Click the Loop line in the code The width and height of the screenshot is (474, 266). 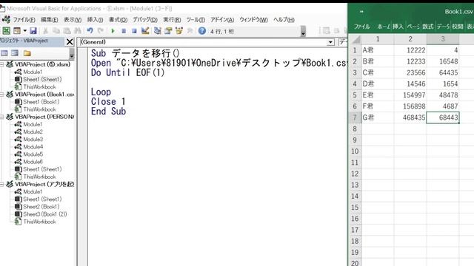pyautogui.click(x=101, y=92)
